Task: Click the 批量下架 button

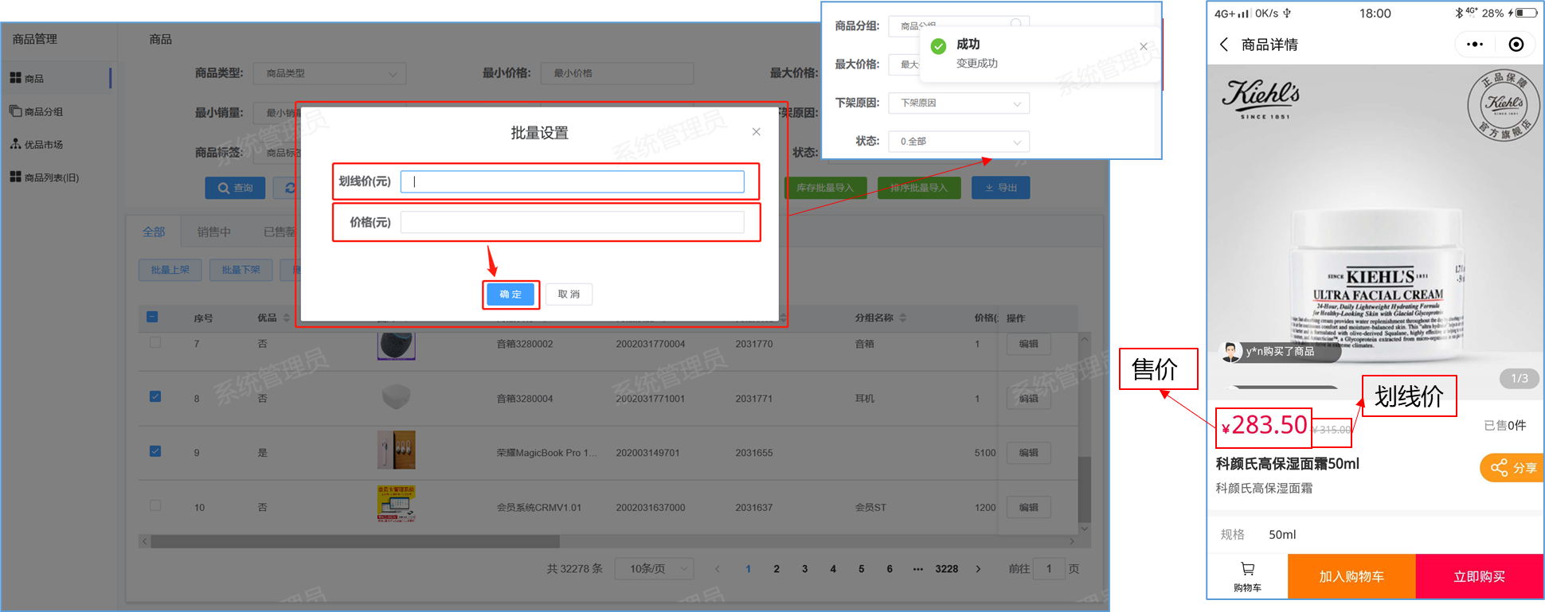Action: coord(241,270)
